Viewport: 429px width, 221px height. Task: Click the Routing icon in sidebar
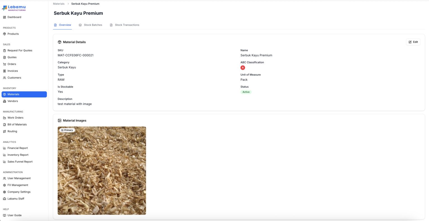tap(4, 131)
